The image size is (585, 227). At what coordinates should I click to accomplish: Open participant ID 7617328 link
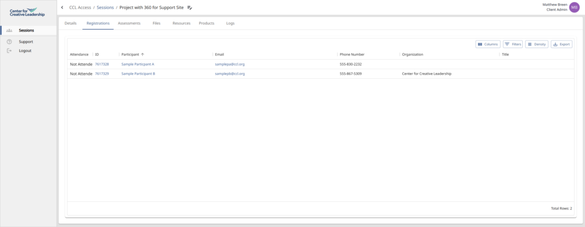pos(102,64)
